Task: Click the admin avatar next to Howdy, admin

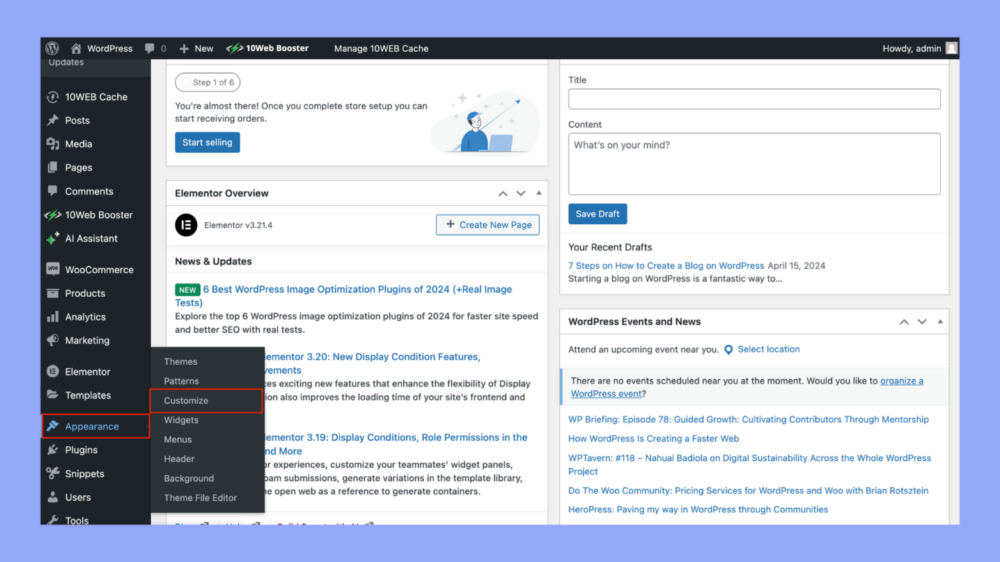Action: coord(951,48)
